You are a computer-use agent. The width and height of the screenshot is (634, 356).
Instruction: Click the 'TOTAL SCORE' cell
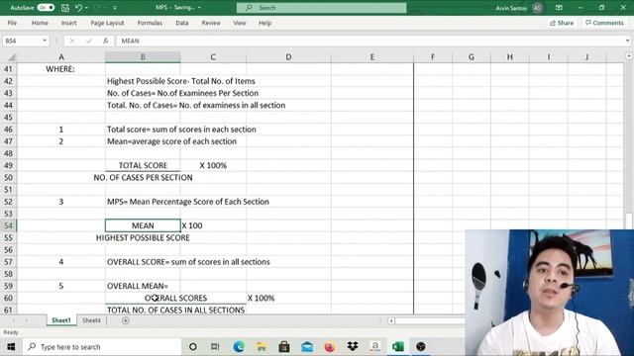point(143,165)
